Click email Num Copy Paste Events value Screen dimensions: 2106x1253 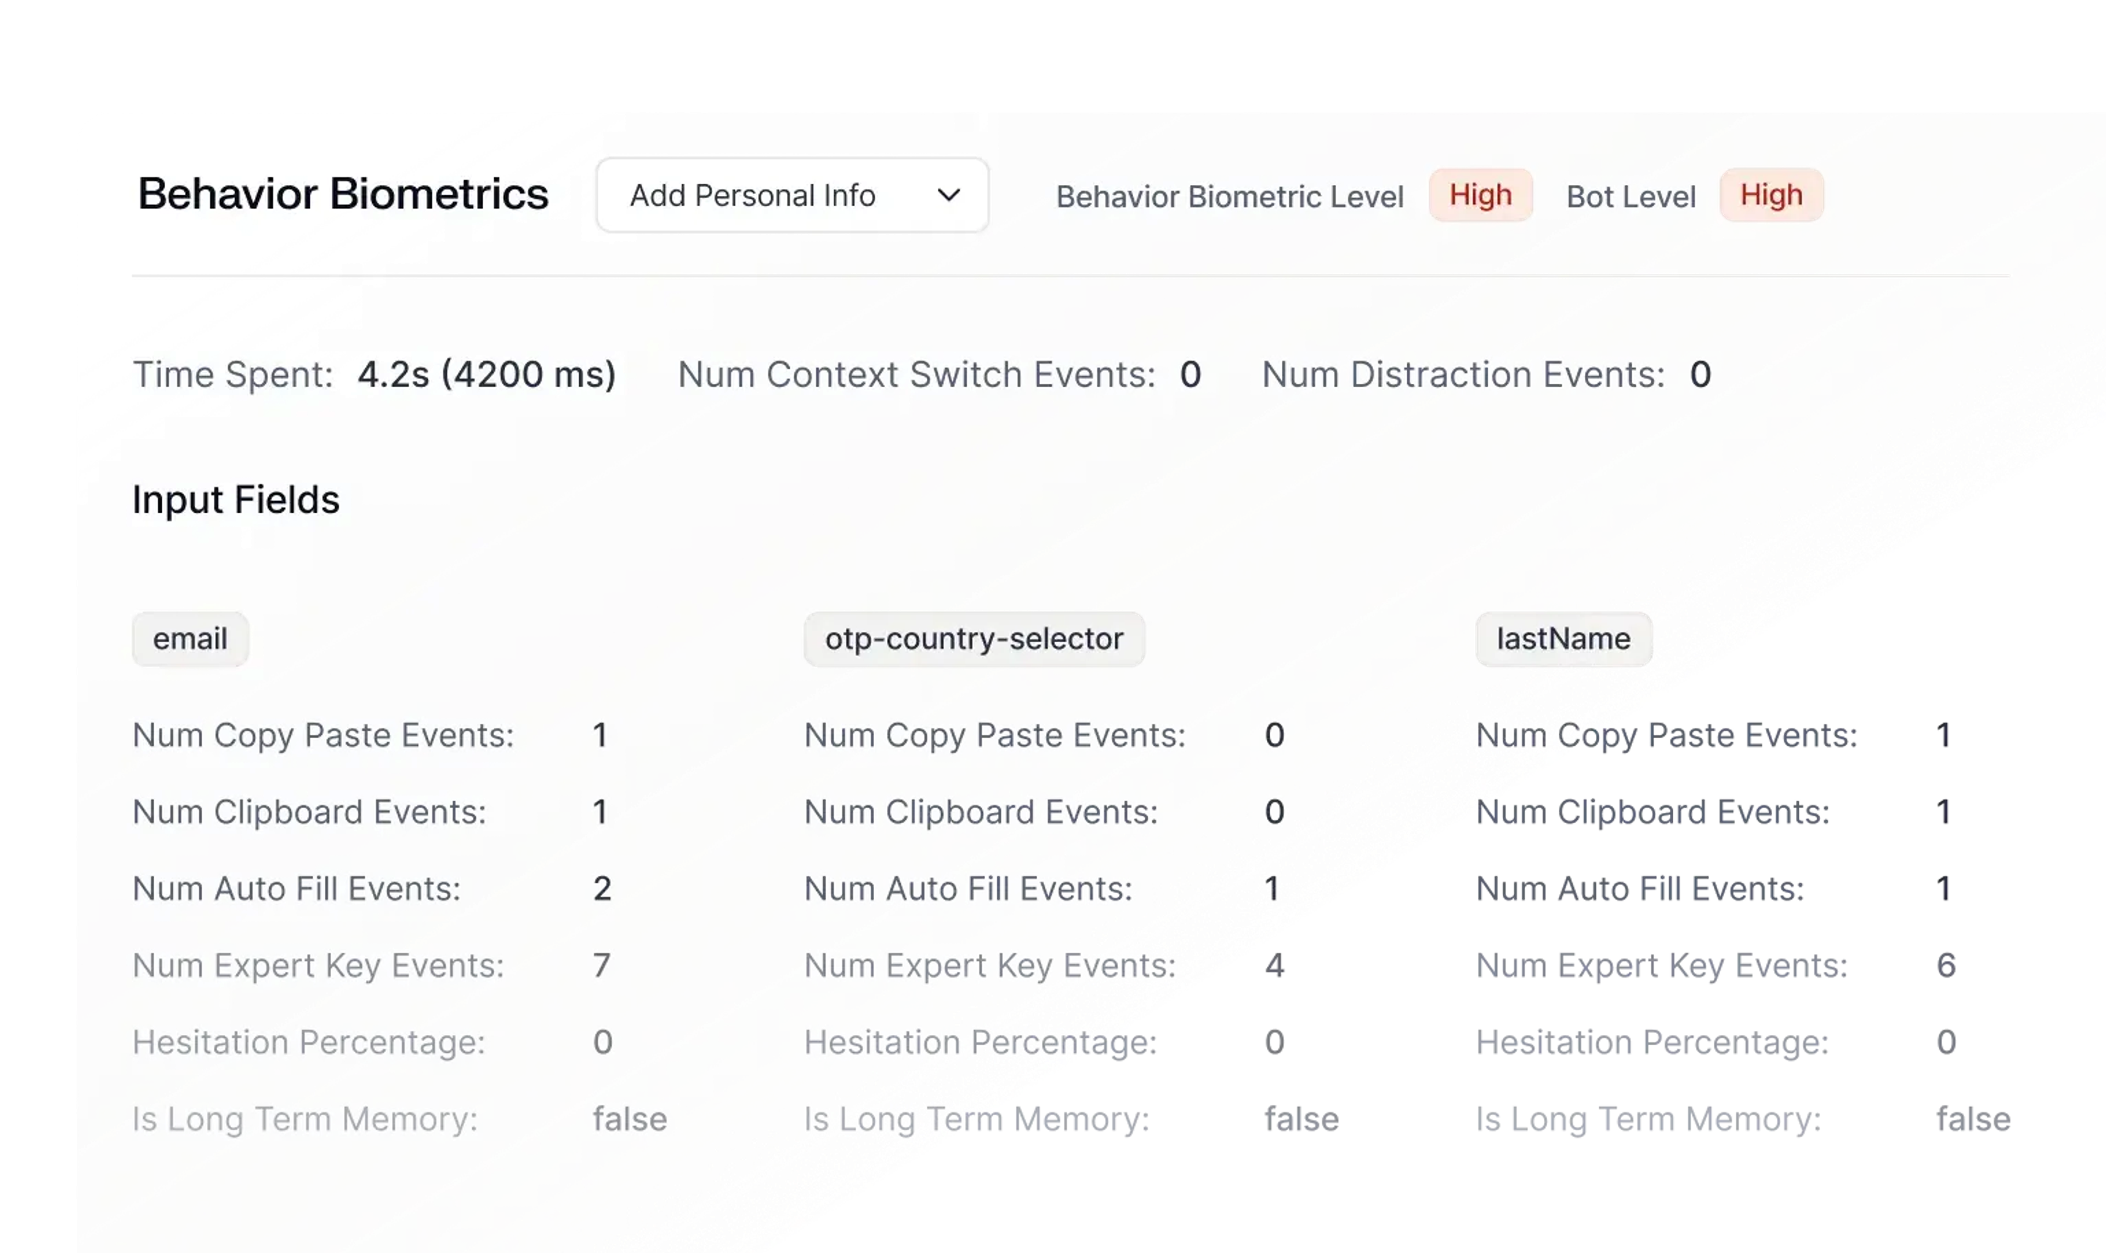[x=599, y=735]
